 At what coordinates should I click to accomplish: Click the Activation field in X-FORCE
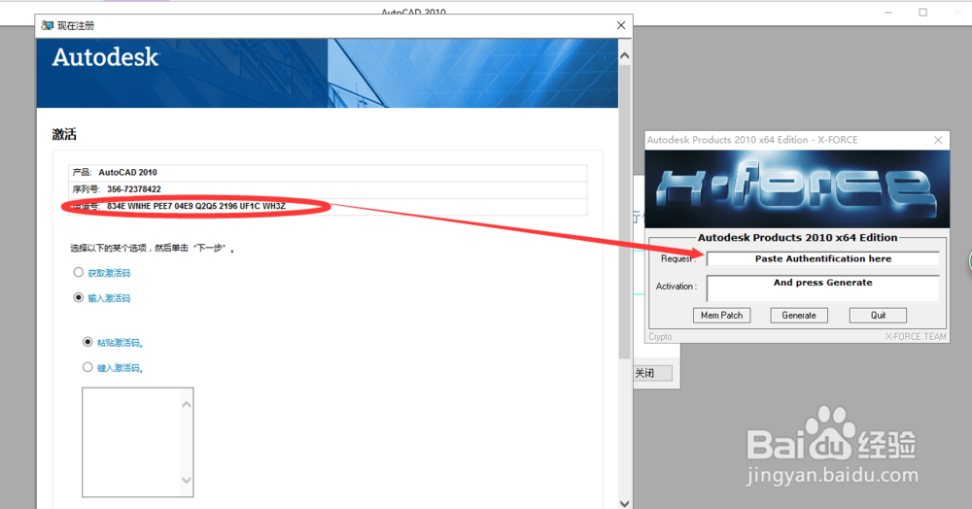tap(822, 288)
